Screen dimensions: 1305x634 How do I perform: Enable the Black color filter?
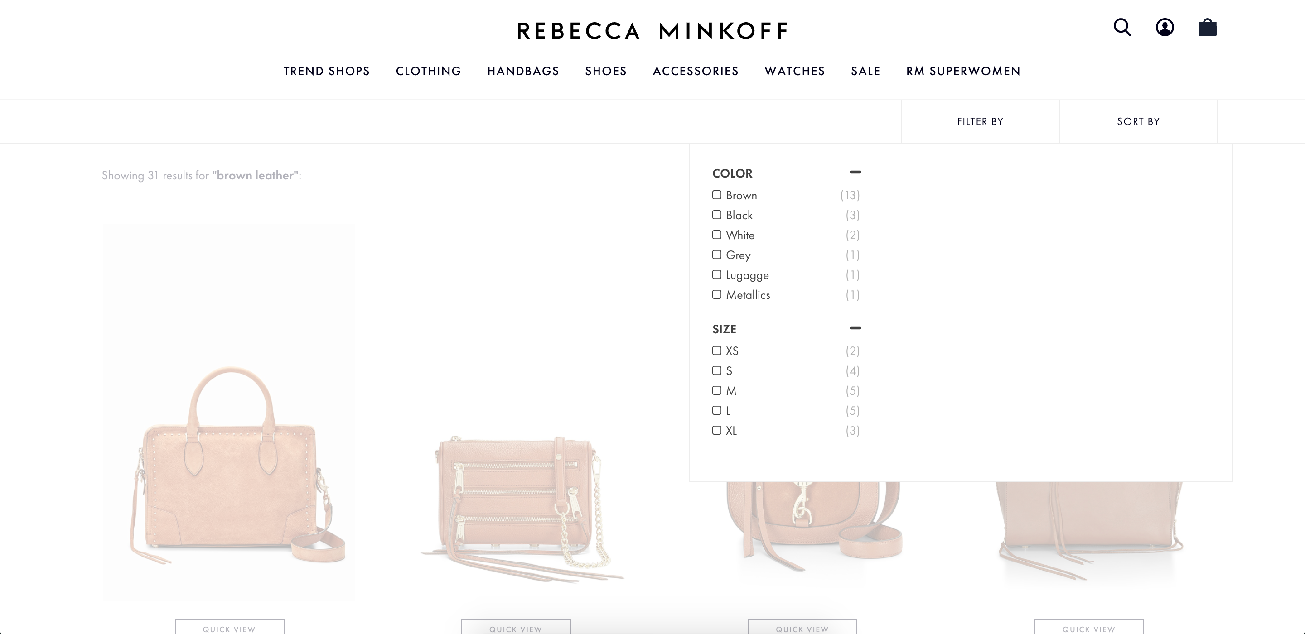(x=716, y=215)
